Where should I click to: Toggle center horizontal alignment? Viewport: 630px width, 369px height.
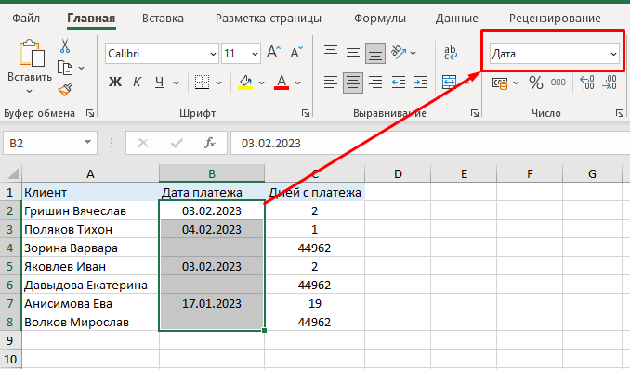click(x=353, y=83)
